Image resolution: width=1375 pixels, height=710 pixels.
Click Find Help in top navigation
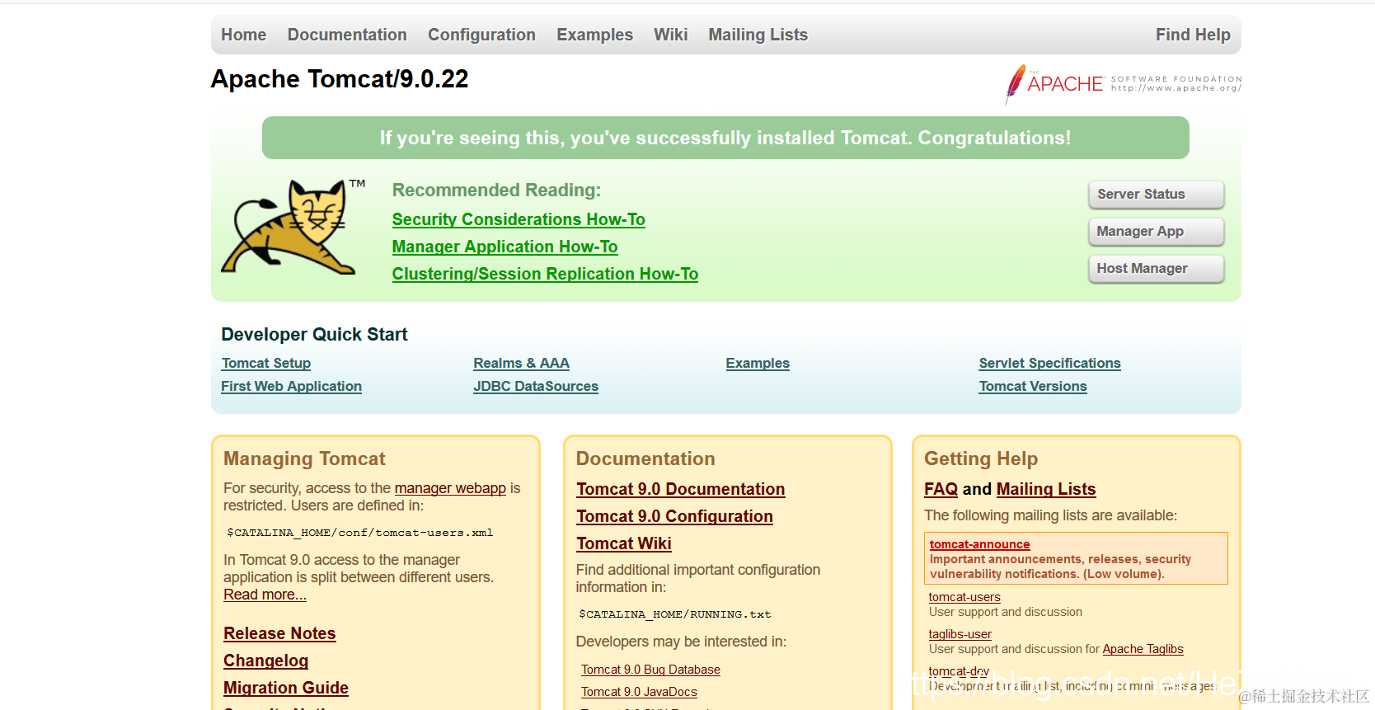pyautogui.click(x=1193, y=35)
